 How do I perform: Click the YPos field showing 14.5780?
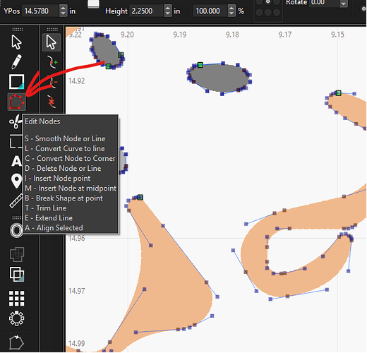pyautogui.click(x=40, y=11)
